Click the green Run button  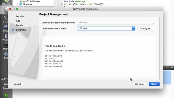click(x=6, y=96)
